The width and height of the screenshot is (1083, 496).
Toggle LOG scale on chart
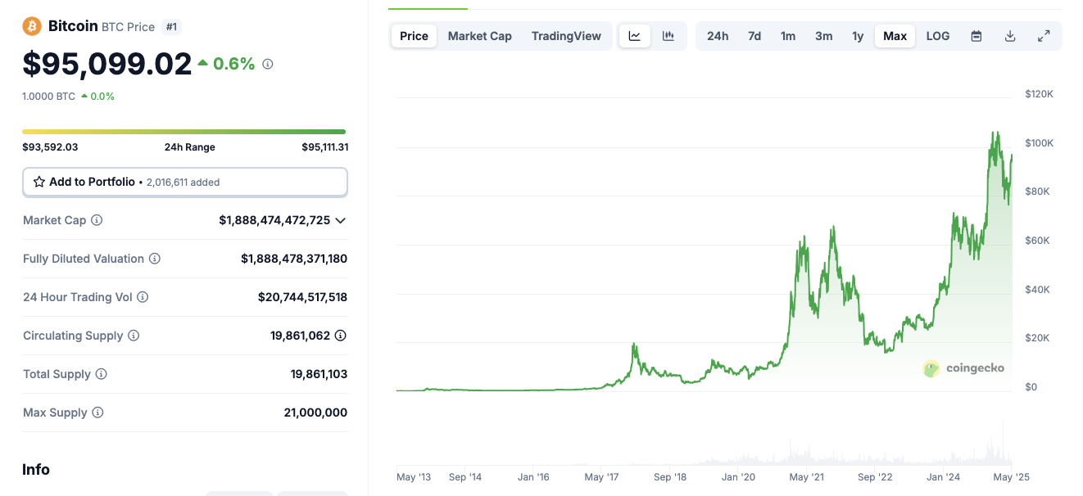(938, 36)
